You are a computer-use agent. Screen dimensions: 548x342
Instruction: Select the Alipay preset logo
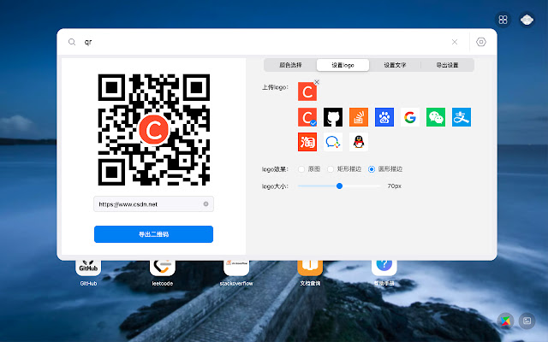[462, 117]
